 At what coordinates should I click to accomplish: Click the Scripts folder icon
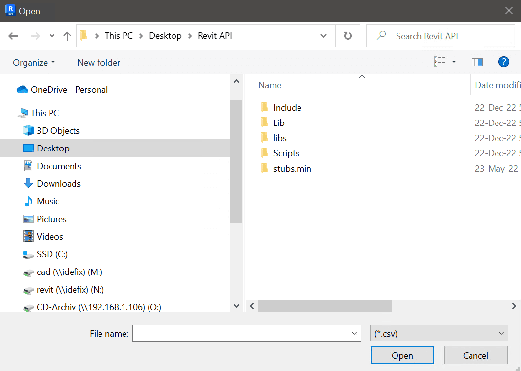pyautogui.click(x=264, y=153)
